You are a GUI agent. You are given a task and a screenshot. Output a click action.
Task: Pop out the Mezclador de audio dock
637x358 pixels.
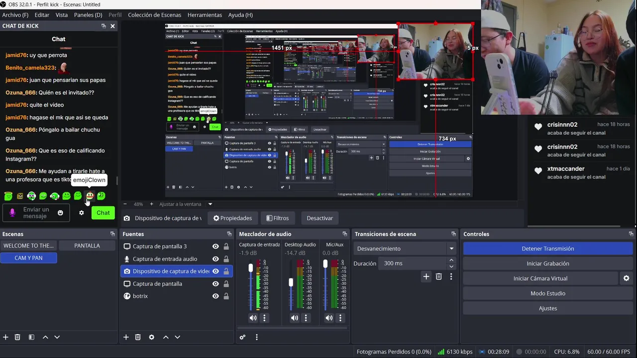[345, 234]
